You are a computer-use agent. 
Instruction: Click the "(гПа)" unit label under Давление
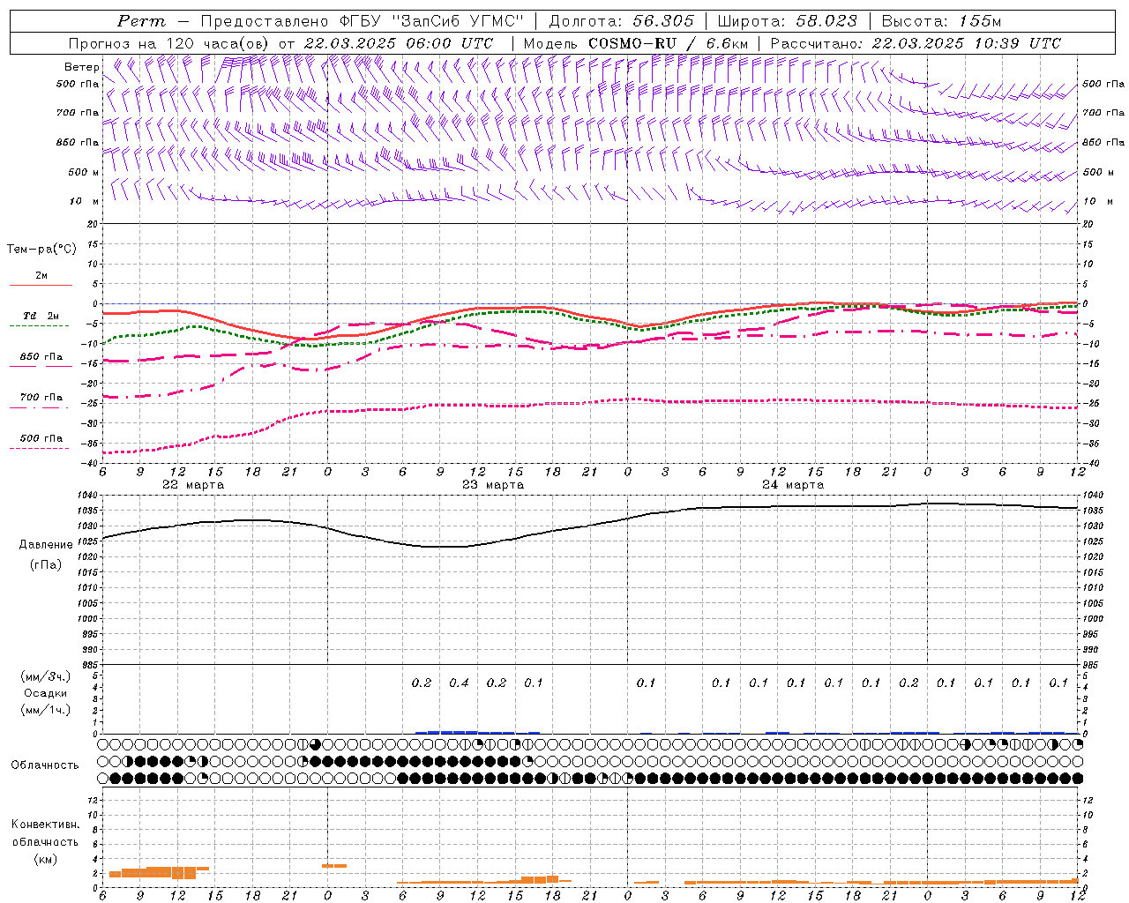tap(46, 564)
